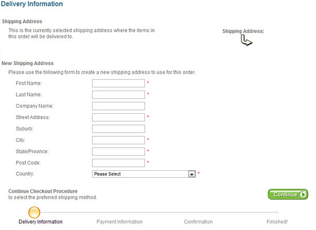
Task: Select the Please Select country combo box
Action: click(x=144, y=174)
